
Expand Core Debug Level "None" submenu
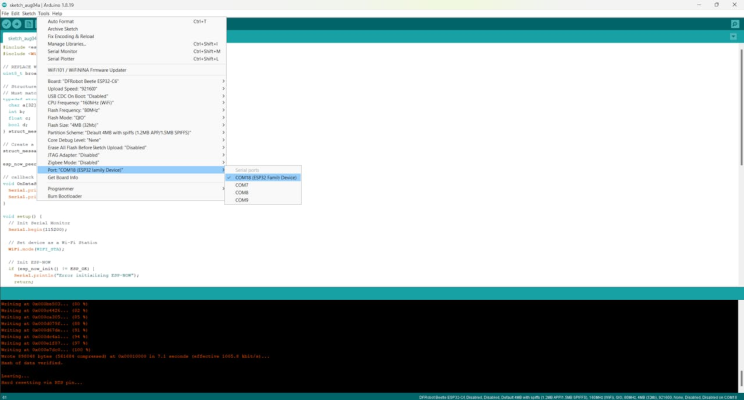pyautogui.click(x=131, y=140)
